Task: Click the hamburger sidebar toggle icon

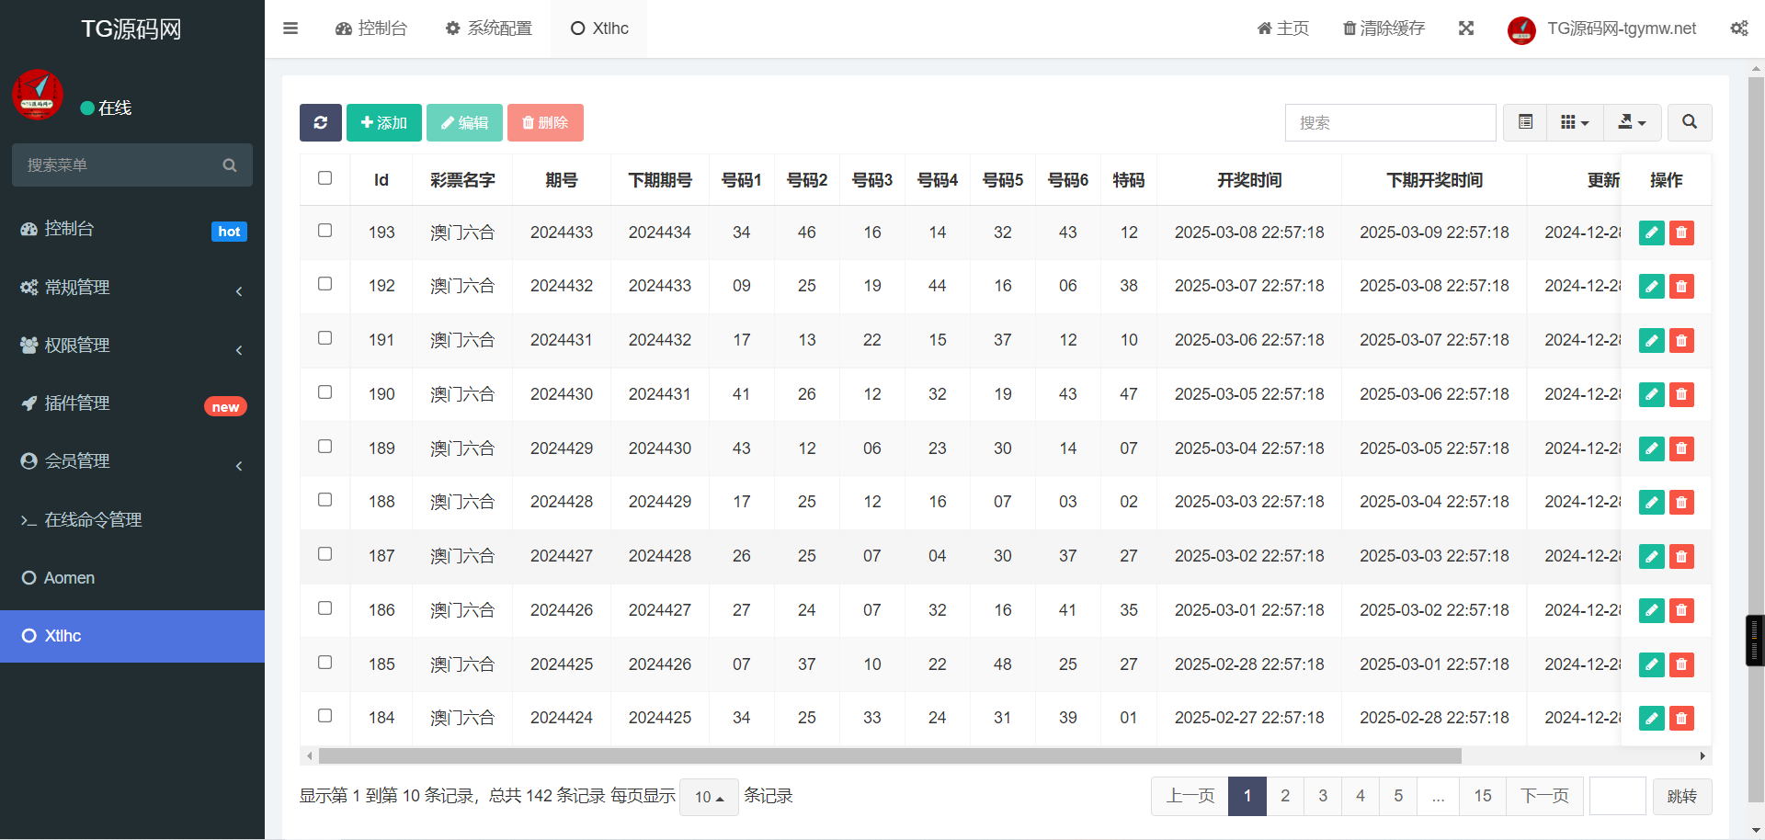Action: tap(290, 28)
